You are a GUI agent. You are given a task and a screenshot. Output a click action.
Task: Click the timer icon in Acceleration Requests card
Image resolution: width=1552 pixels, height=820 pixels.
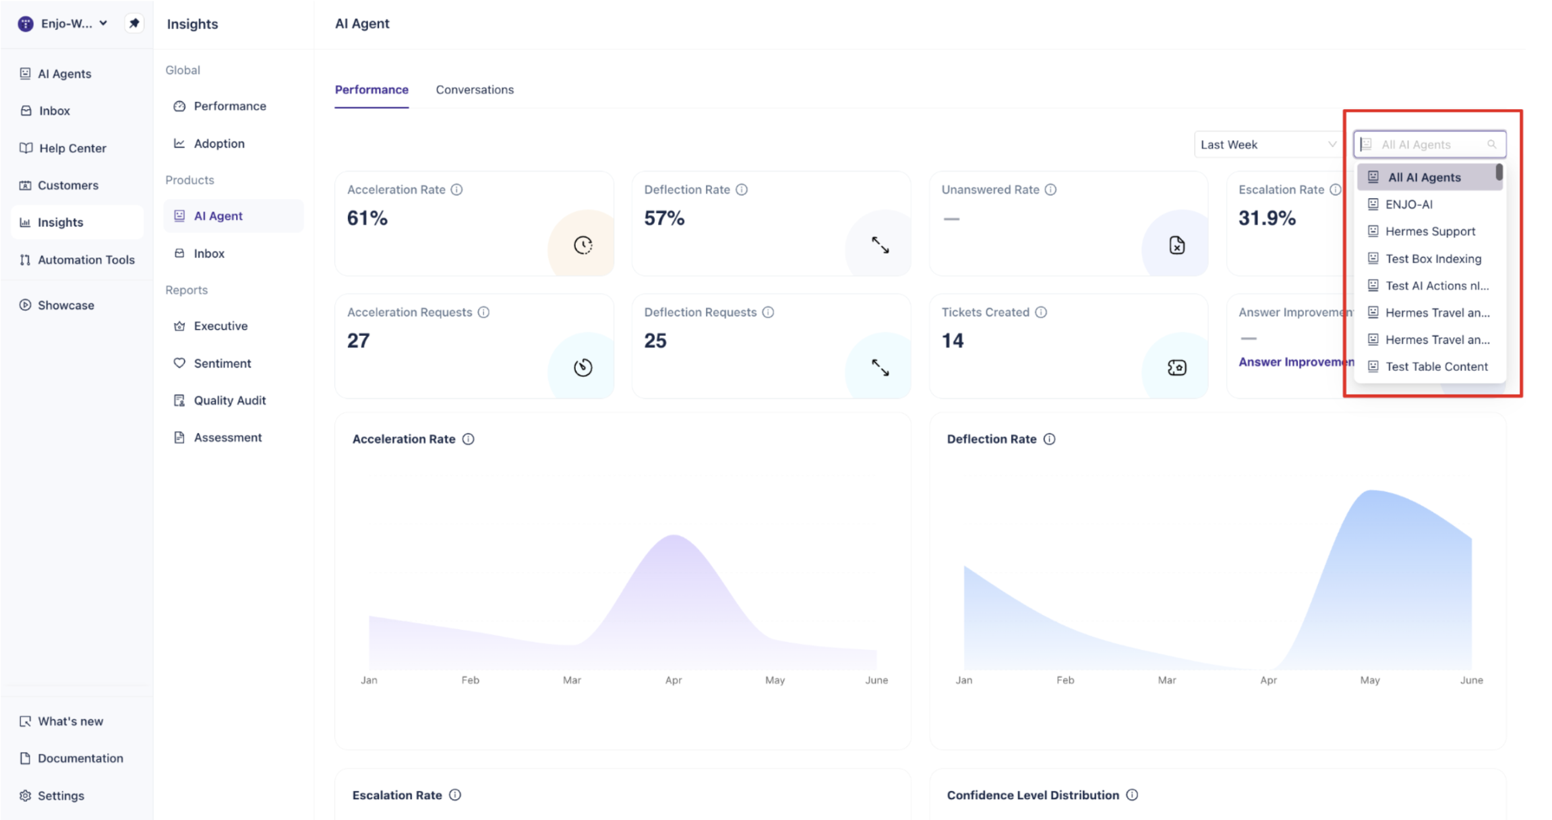pyautogui.click(x=583, y=368)
